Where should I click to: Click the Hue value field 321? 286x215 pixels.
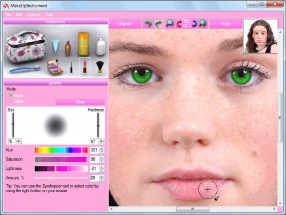(94, 150)
